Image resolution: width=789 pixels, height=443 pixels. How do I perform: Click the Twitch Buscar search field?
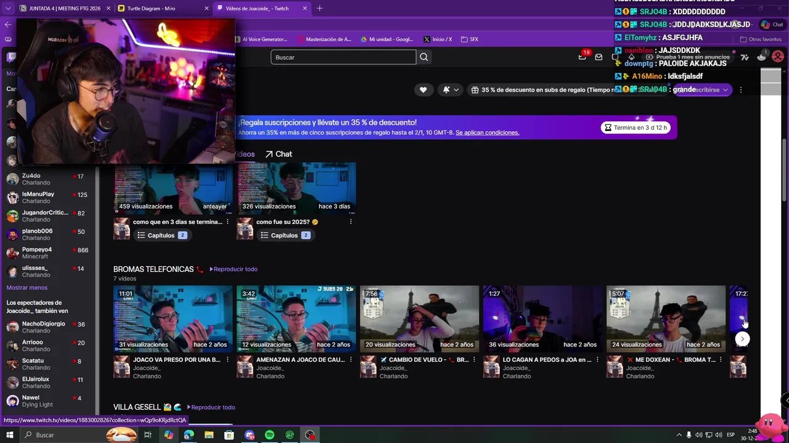pyautogui.click(x=343, y=57)
